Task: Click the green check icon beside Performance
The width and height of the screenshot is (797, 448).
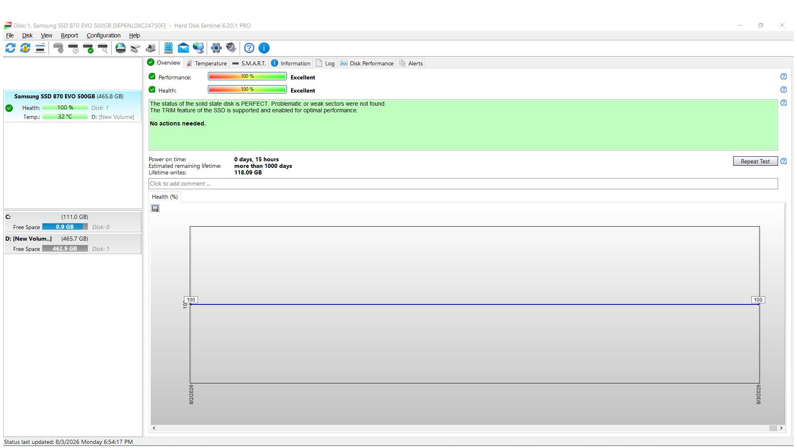Action: [x=152, y=77]
